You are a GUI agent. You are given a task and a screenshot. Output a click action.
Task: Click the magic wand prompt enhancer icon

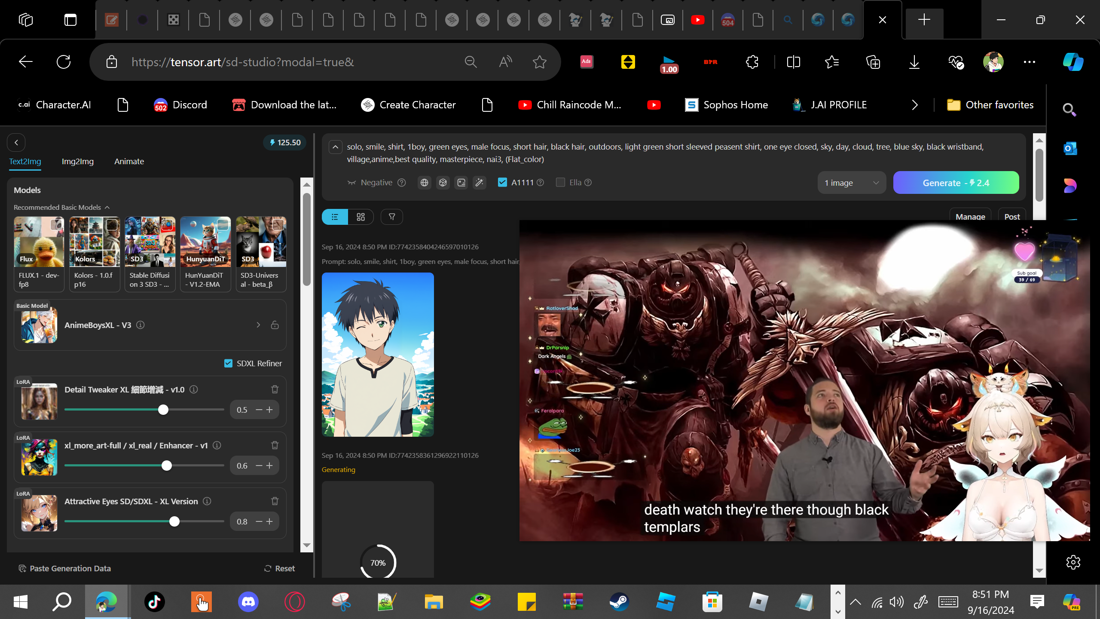click(479, 183)
